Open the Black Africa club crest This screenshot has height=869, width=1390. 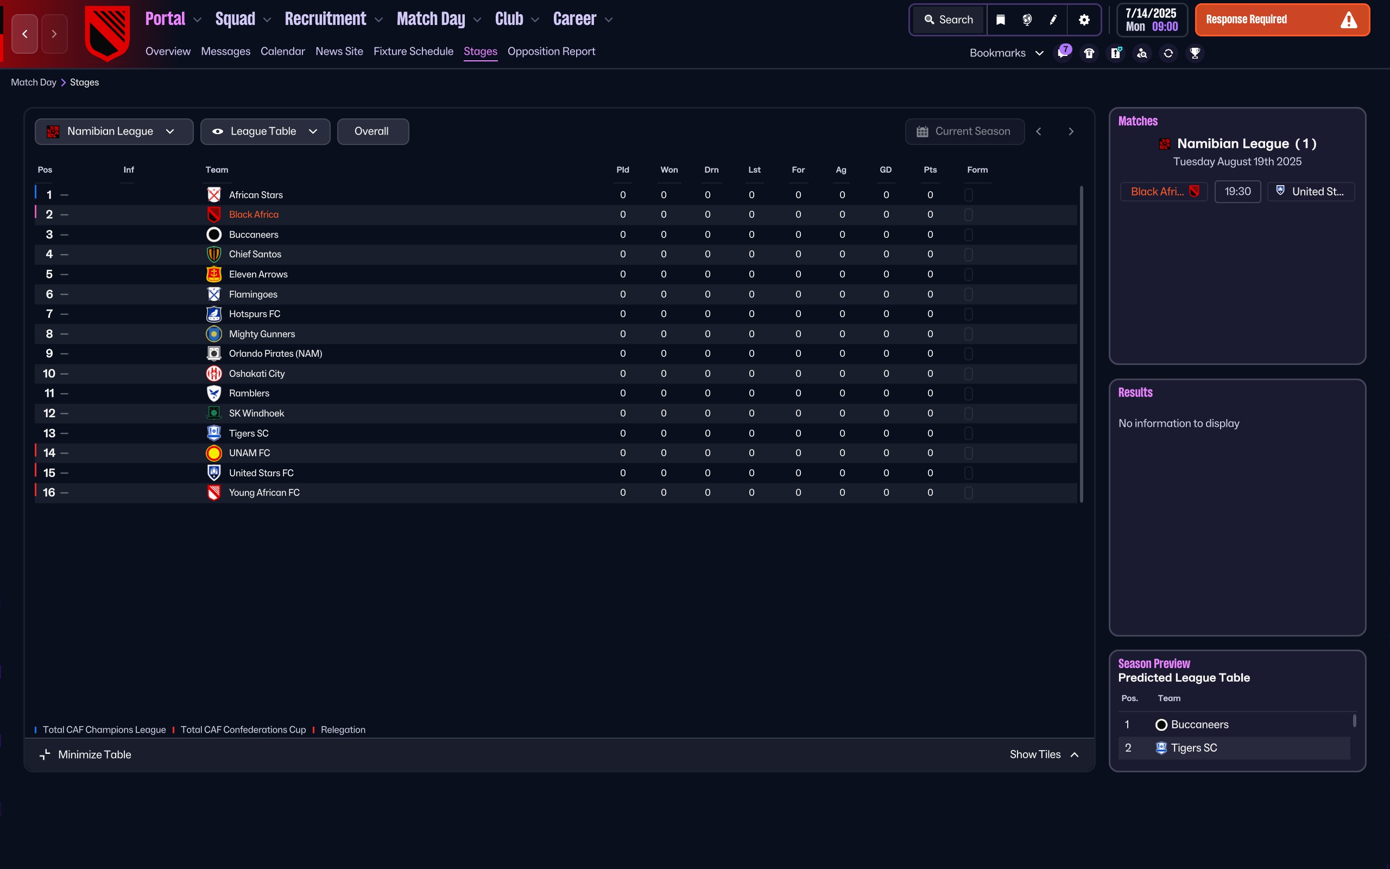[107, 33]
